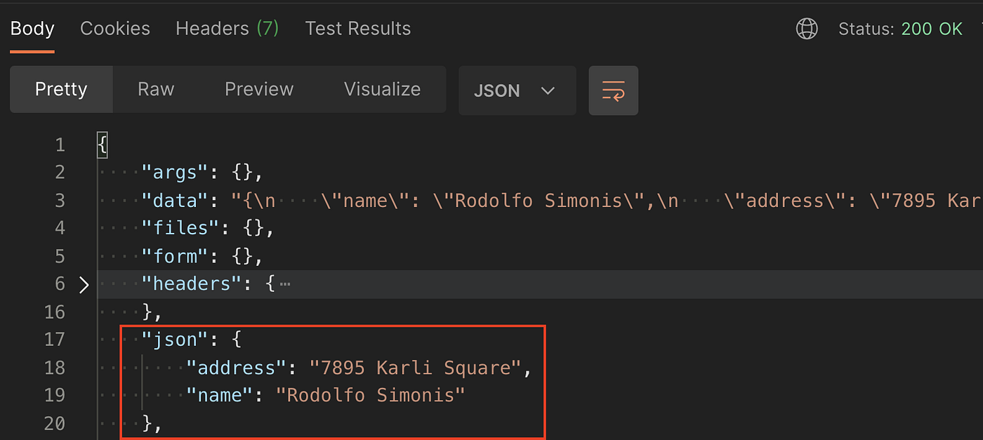
Task: Show the Preview response view
Action: tap(259, 90)
